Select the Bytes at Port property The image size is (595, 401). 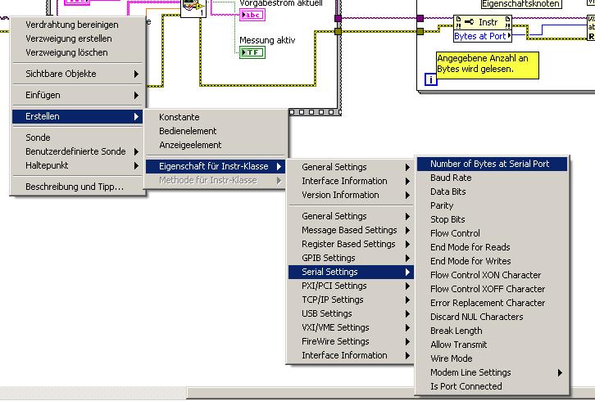482,36
